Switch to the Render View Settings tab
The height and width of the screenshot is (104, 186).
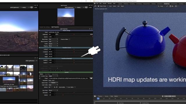tap(44, 27)
